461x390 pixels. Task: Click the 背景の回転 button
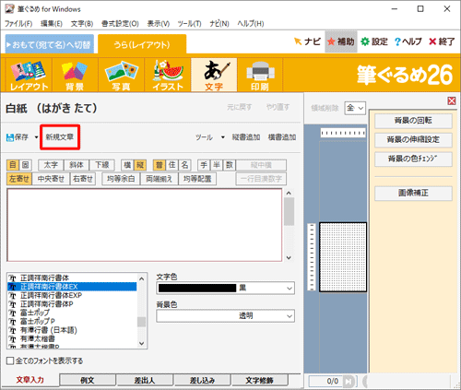413,121
